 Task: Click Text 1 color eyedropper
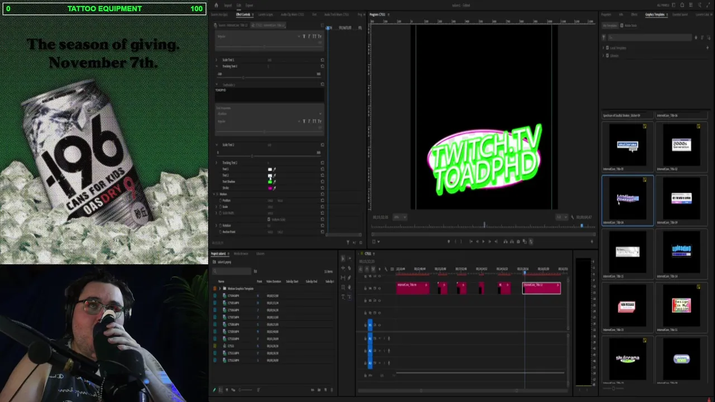pyautogui.click(x=274, y=169)
